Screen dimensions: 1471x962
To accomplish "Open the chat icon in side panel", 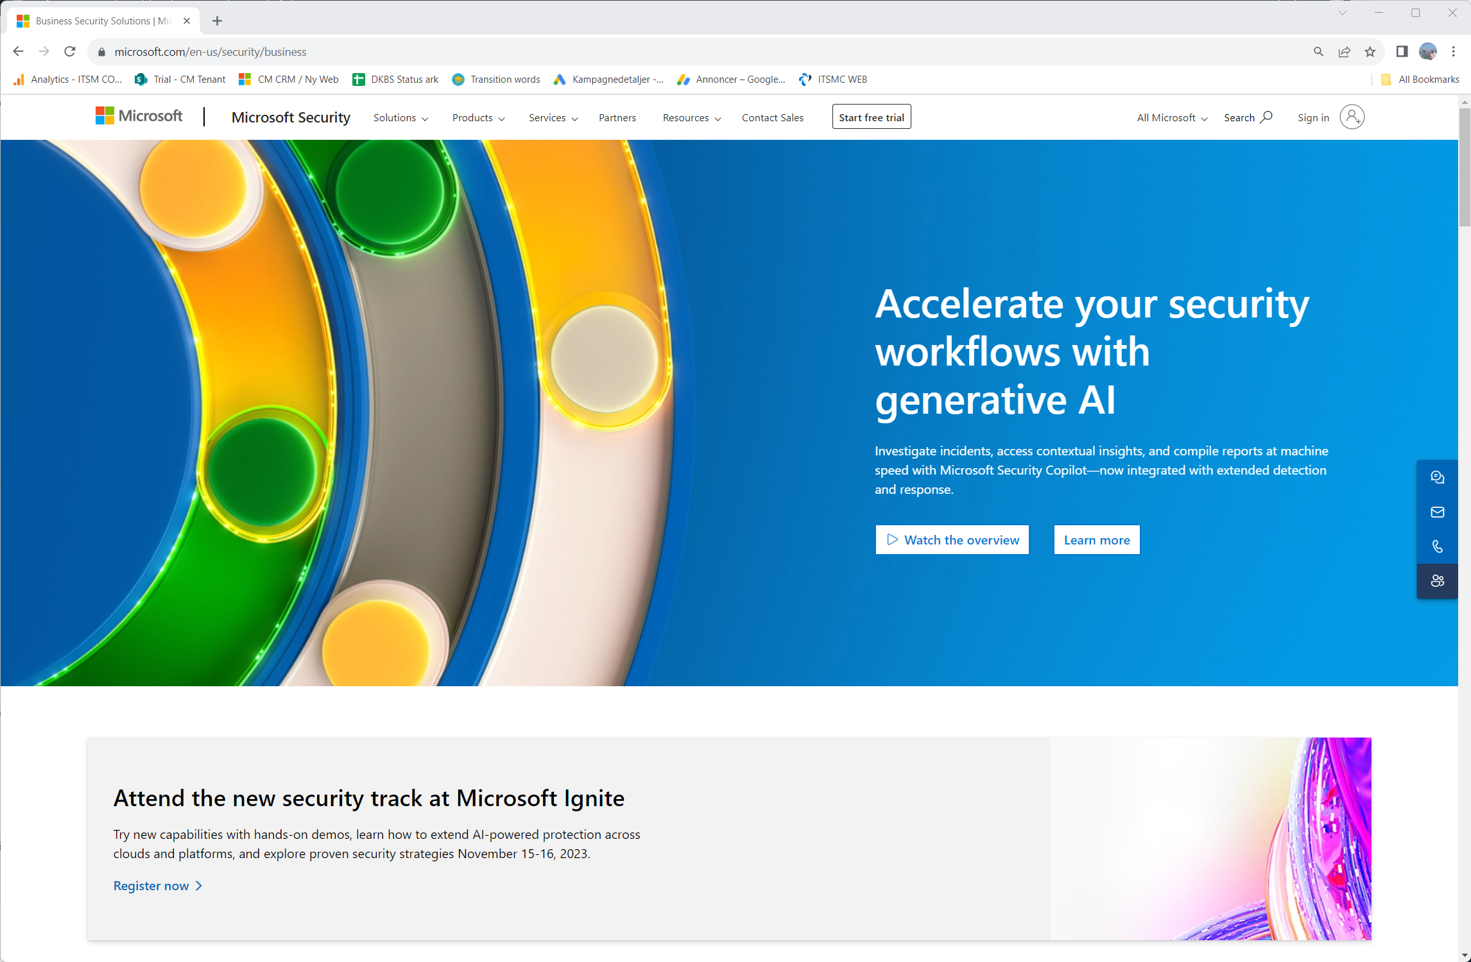I will [x=1437, y=477].
